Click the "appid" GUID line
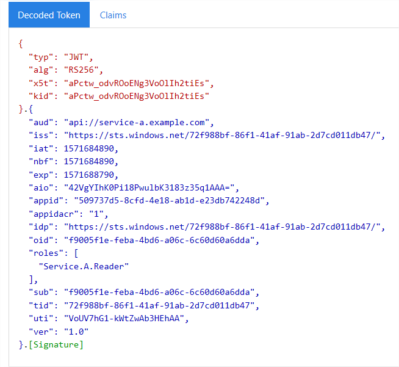399x367 pixels. coord(149,201)
